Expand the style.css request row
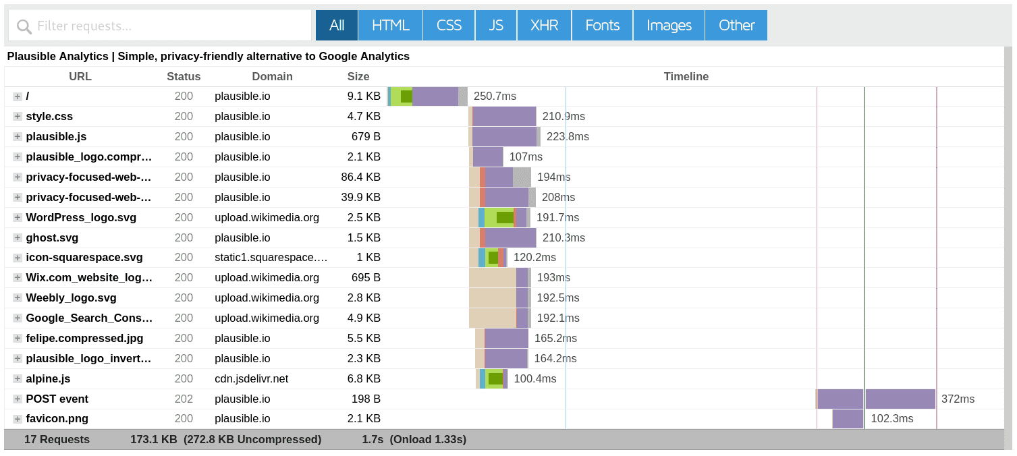 pyautogui.click(x=17, y=116)
